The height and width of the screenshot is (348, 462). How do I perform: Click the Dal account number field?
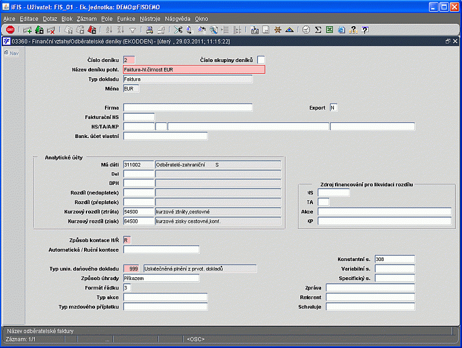coord(139,174)
